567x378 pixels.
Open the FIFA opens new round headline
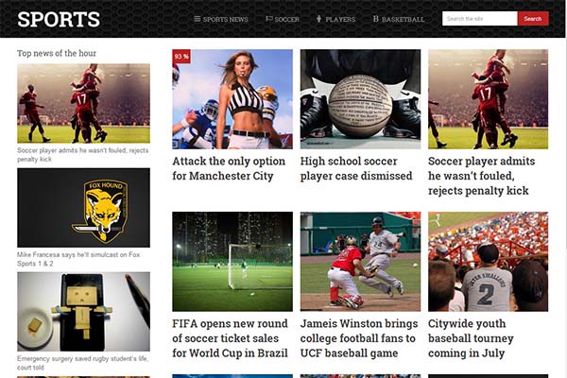point(230,338)
